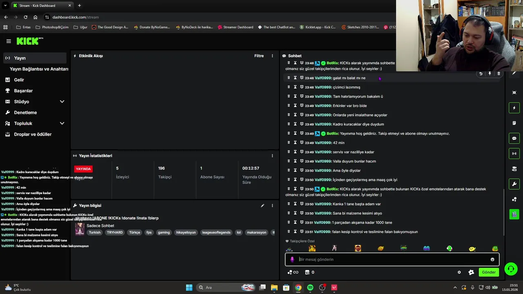Screen dimensions: 523x294
Task: Switch to Stream - Kick Dashboard tab
Action: coord(42,5)
